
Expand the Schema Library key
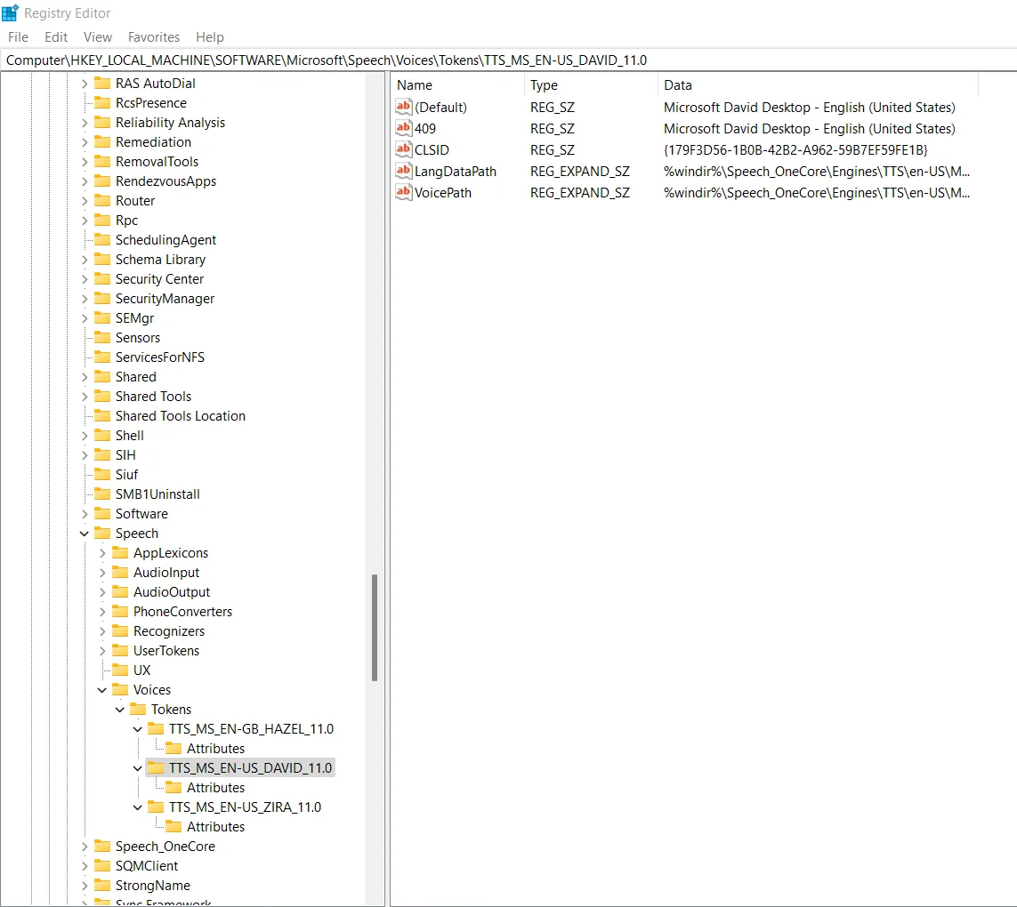click(x=85, y=260)
